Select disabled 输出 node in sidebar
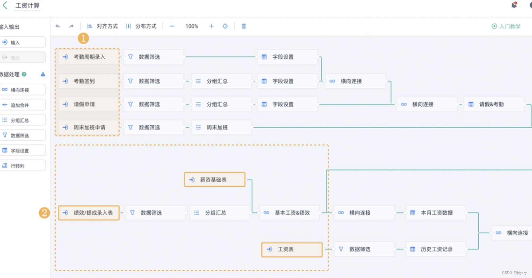This screenshot has width=532, height=278. pos(22,57)
